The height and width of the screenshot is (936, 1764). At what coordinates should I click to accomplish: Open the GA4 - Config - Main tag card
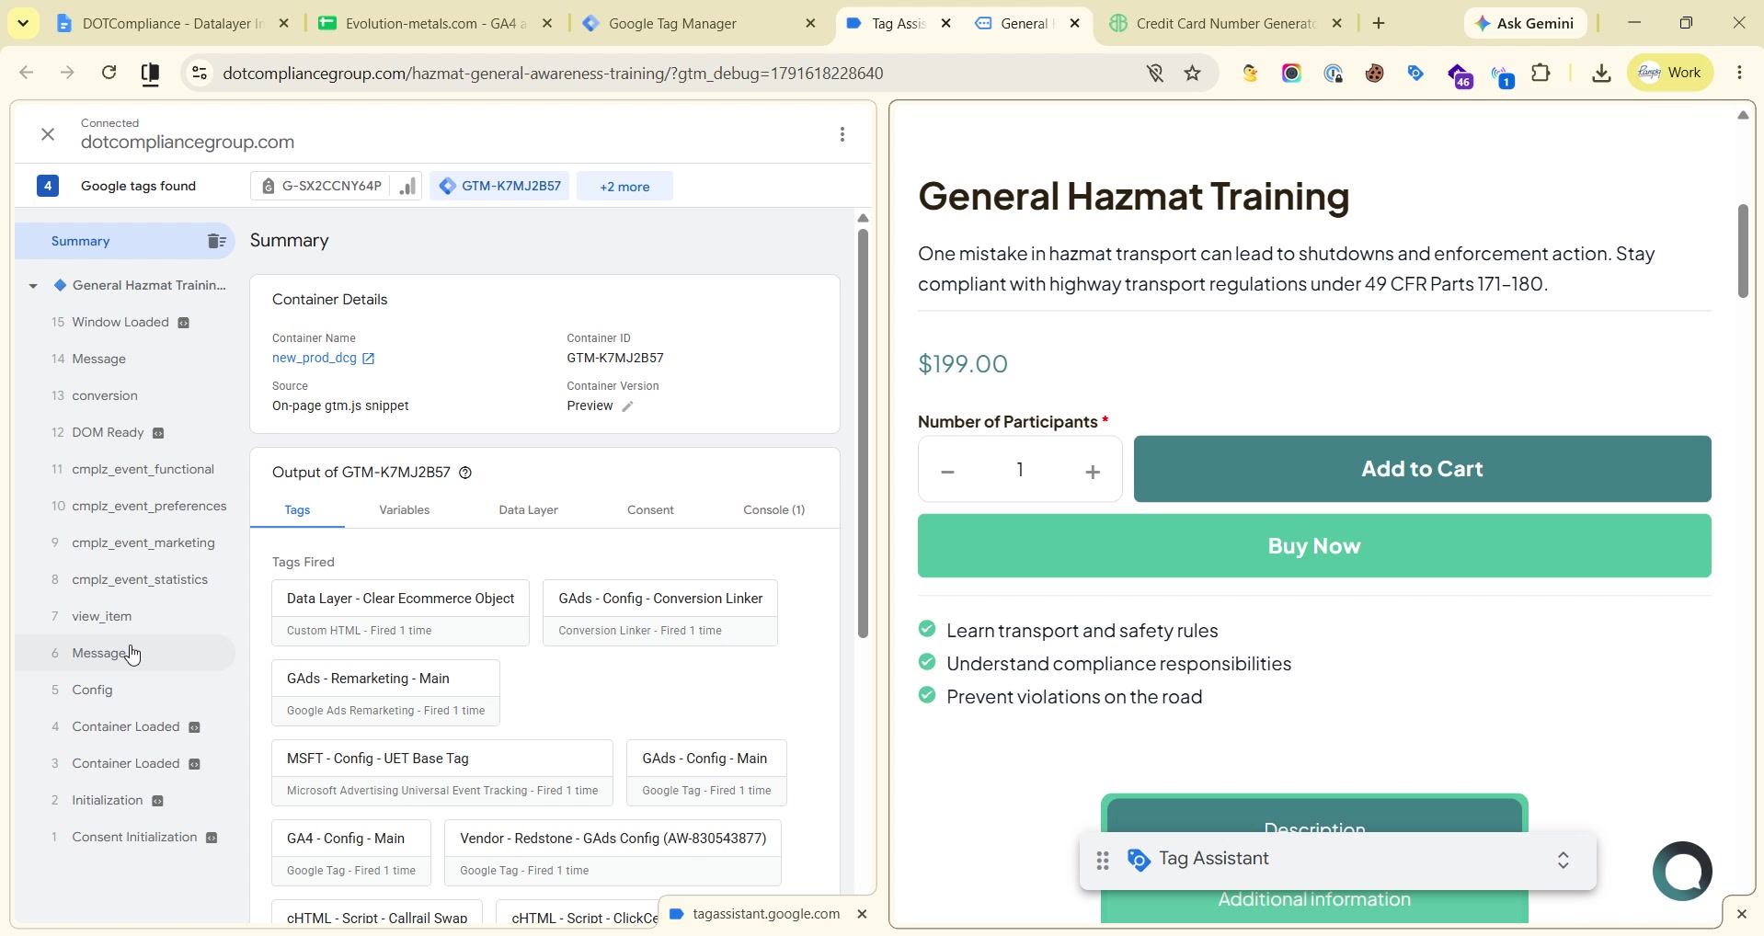click(x=351, y=852)
